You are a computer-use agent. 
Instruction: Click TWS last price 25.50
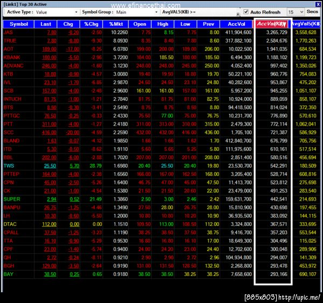pos(50,166)
